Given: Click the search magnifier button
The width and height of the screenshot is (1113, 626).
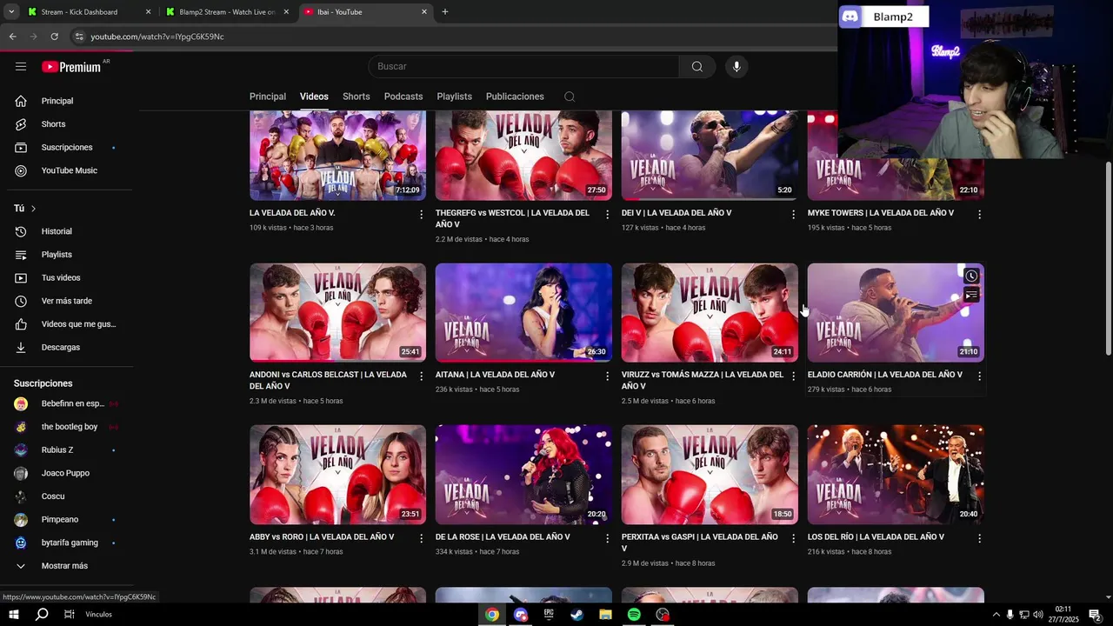Looking at the screenshot, I should coord(697,66).
